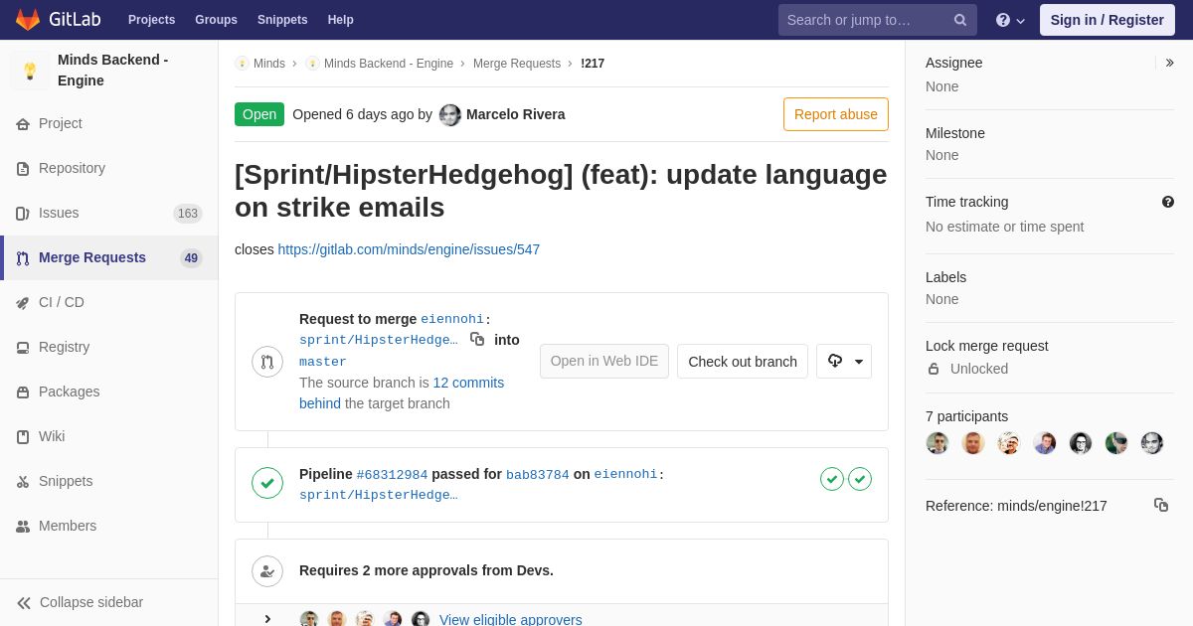
Task: Open the download dropdown
Action: pos(844,361)
